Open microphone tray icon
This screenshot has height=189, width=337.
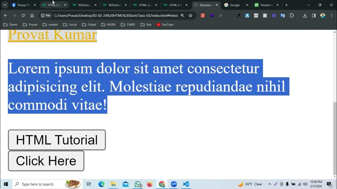point(287,184)
